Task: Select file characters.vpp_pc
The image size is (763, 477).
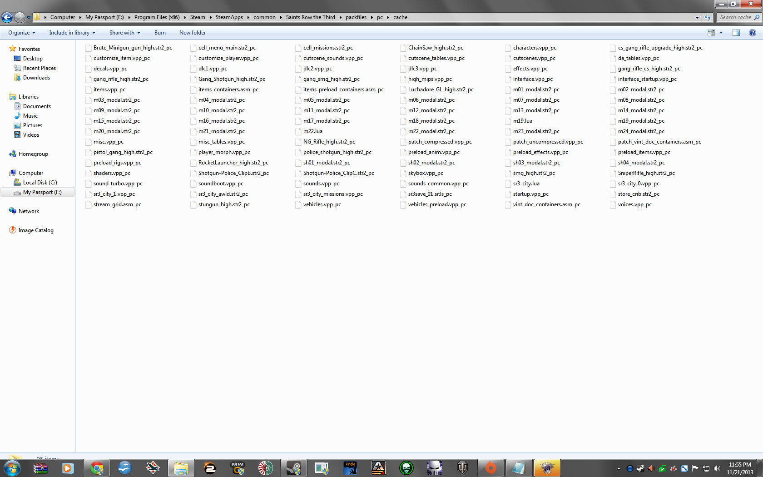Action: [x=535, y=48]
